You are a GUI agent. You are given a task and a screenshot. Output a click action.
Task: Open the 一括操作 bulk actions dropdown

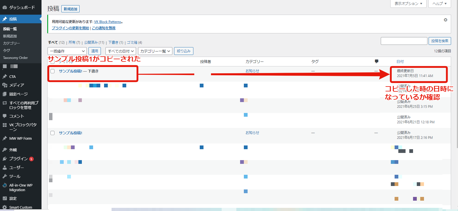(67, 51)
